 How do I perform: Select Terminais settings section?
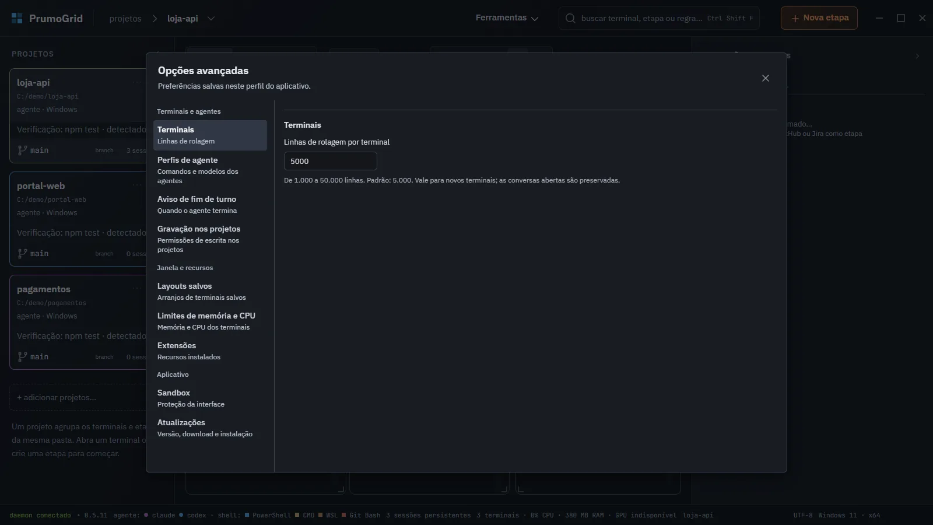click(x=210, y=135)
